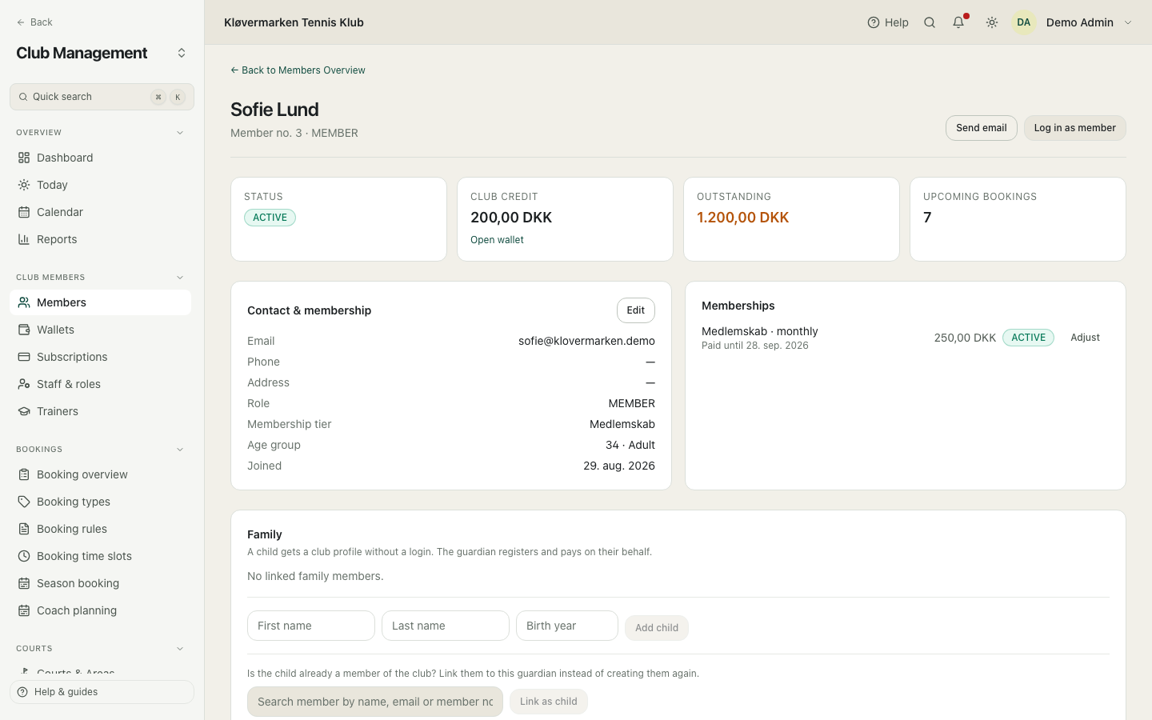
Task: Open the search icon in top bar
Action: 930,22
